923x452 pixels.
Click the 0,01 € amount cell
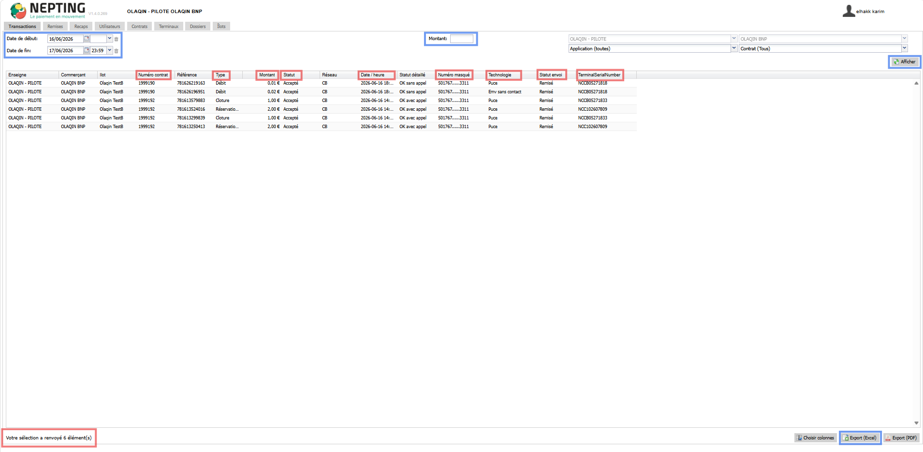point(262,83)
